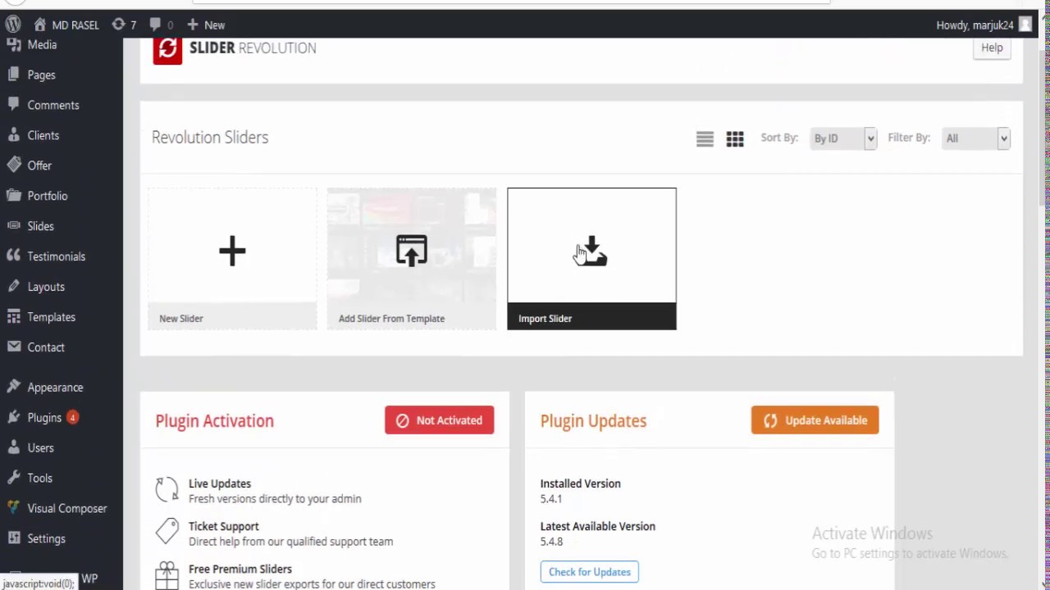Create a New Slider tile
1050x590 pixels.
[x=232, y=259]
